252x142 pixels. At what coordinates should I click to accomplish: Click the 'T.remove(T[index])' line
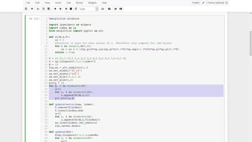tap(69, 108)
